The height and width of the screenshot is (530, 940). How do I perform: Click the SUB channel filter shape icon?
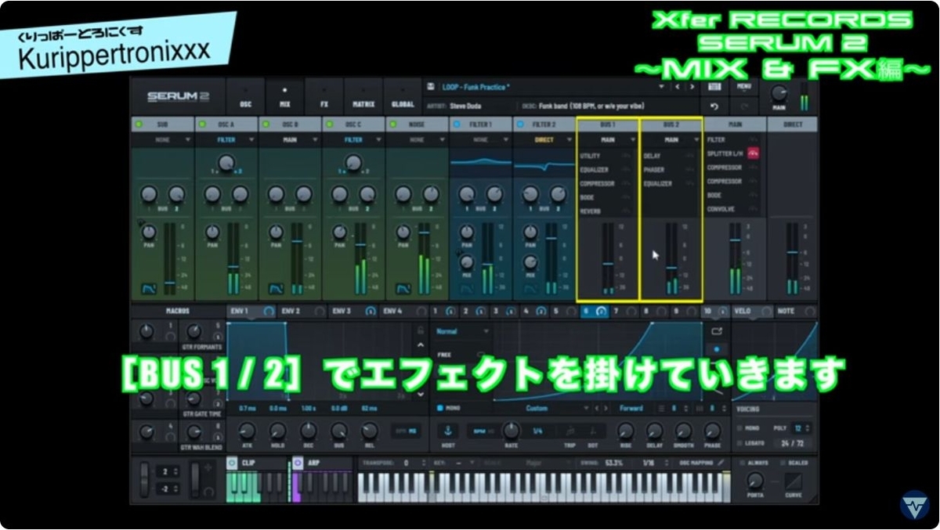(149, 289)
